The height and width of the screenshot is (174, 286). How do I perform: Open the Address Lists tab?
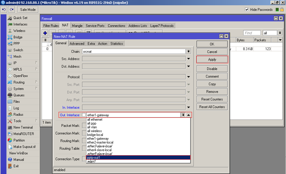(x=138, y=26)
